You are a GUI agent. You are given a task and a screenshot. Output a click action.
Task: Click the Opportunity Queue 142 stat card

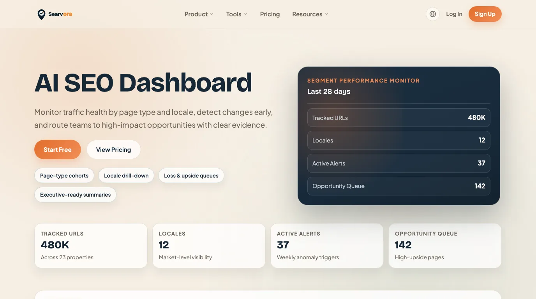tap(445, 246)
